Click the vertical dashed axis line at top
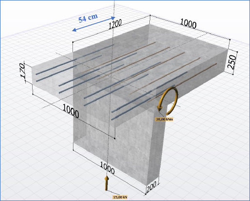Image resolution: width=250 pixels, height=201 pixels. 115,10
